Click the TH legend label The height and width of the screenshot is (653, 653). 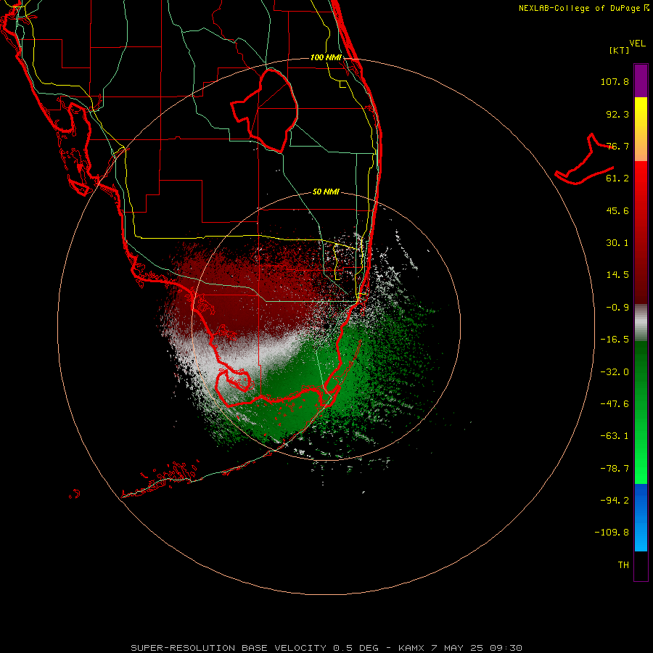coord(623,565)
